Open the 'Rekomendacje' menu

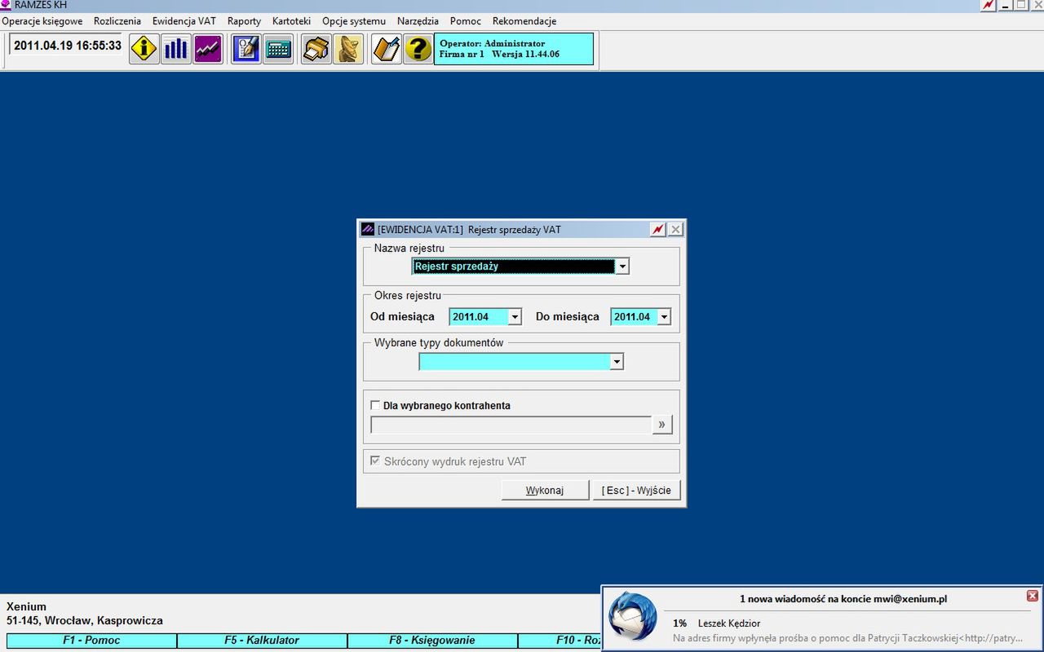pyautogui.click(x=524, y=21)
